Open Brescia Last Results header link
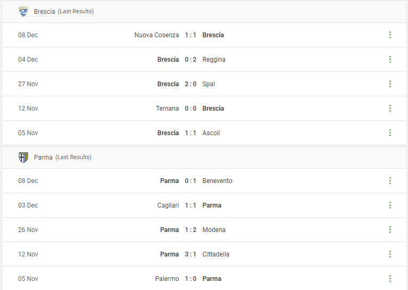This screenshot has width=408, height=290. click(x=64, y=11)
